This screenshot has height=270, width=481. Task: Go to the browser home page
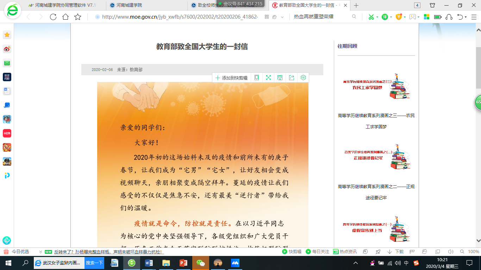point(65,17)
